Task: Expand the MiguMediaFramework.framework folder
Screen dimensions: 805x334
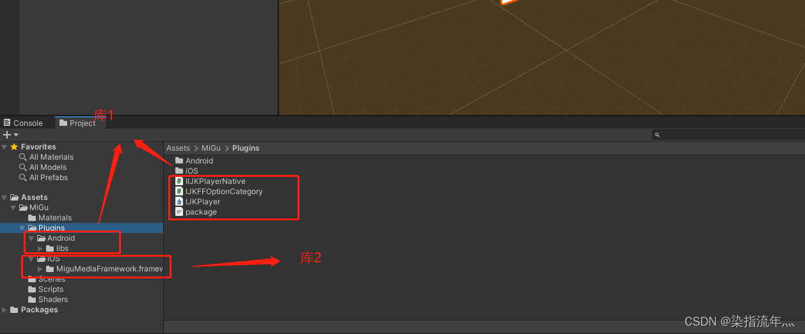Action: (x=40, y=269)
